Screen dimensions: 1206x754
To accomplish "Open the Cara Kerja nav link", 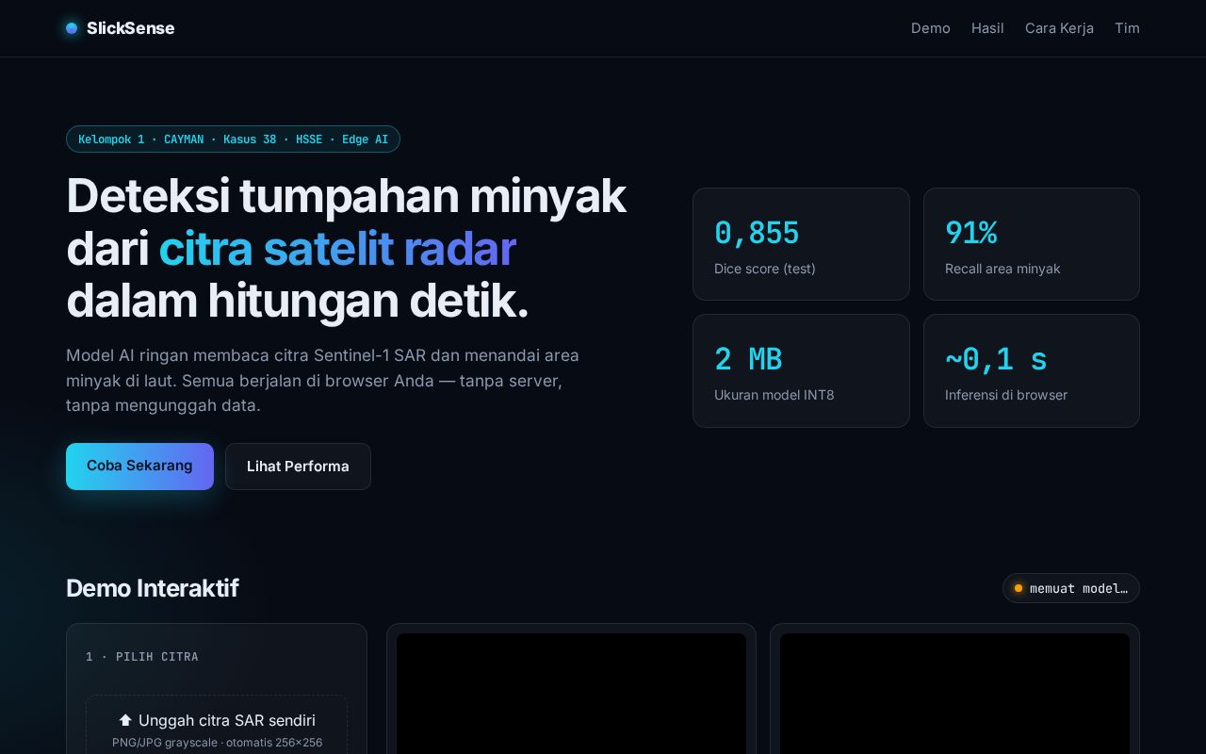I will (1059, 28).
